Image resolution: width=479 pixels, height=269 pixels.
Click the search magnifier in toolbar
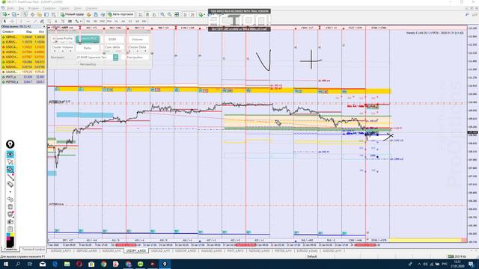pos(467,14)
